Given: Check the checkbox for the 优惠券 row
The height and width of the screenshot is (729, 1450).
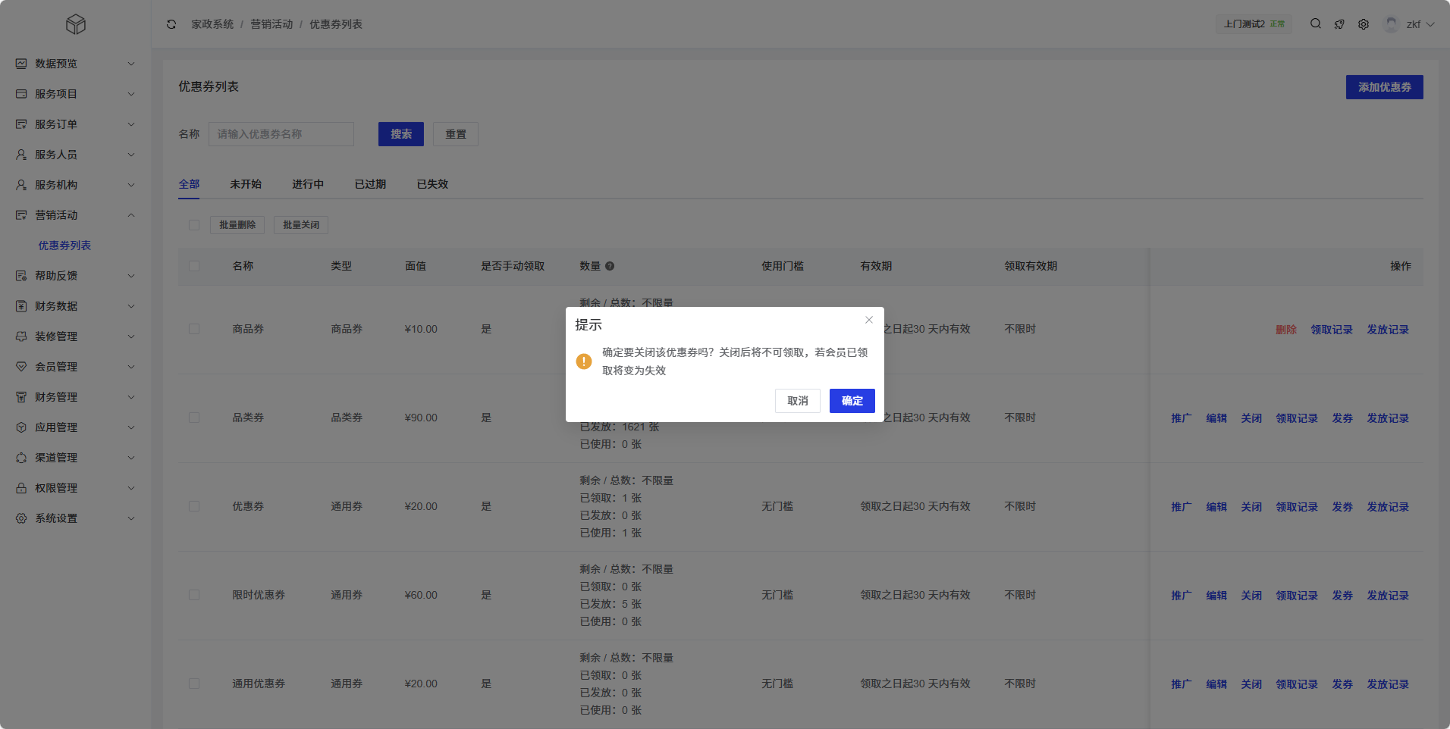Looking at the screenshot, I should tap(194, 506).
